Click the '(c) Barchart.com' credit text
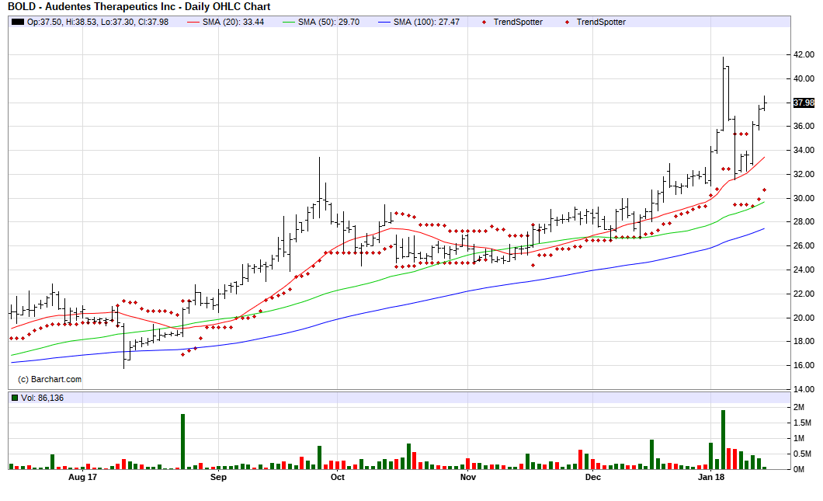Image resolution: width=823 pixels, height=501 pixels. point(50,379)
